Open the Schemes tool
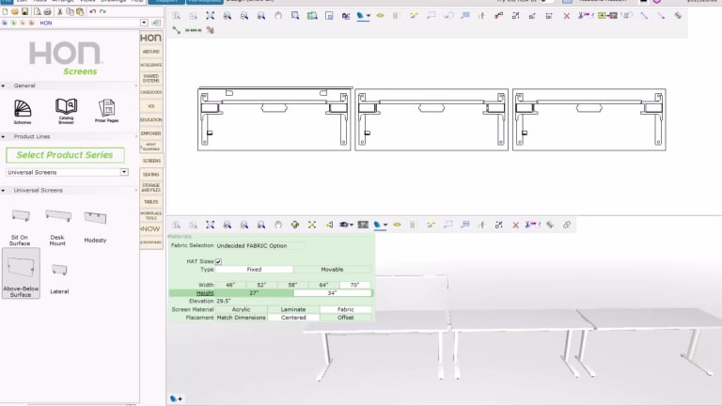The height and width of the screenshot is (406, 722). [23, 112]
